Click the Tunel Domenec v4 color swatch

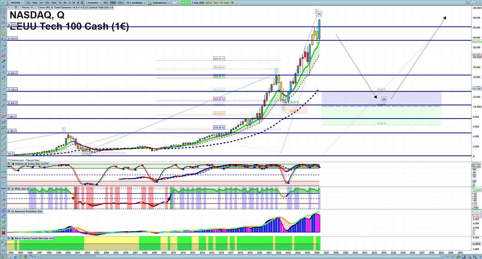[x=52, y=8]
